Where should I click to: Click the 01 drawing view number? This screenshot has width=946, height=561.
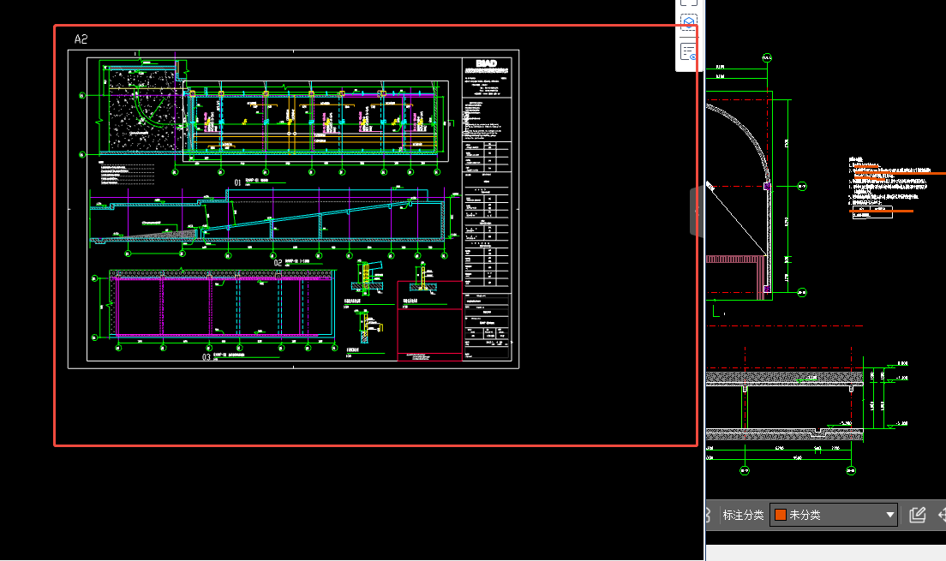point(237,182)
